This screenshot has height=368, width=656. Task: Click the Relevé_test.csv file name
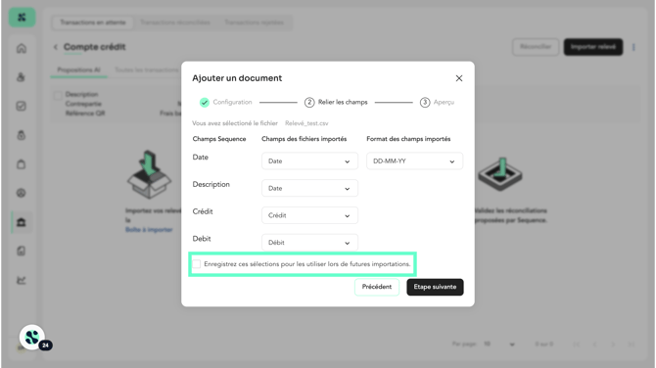[306, 123]
